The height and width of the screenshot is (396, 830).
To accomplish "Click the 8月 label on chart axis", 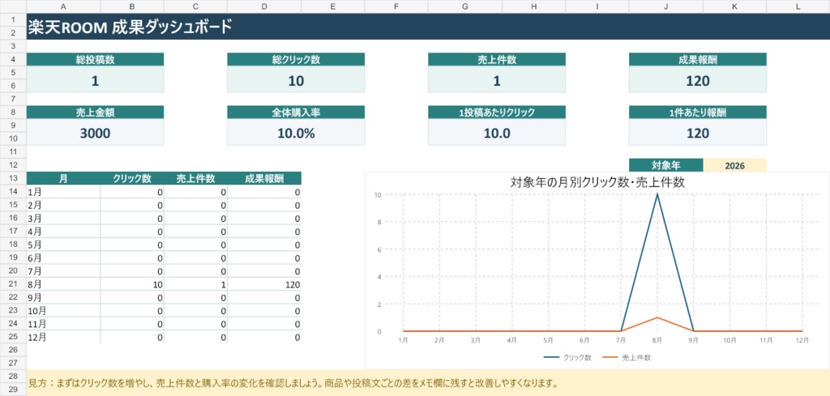I will 657,341.
